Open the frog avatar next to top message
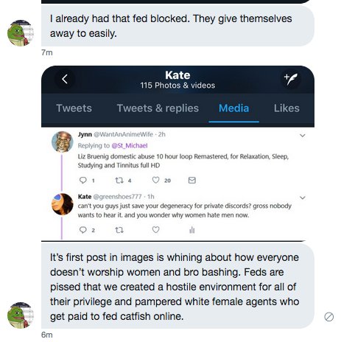Image resolution: width=341 pixels, height=342 pixels. [21, 33]
